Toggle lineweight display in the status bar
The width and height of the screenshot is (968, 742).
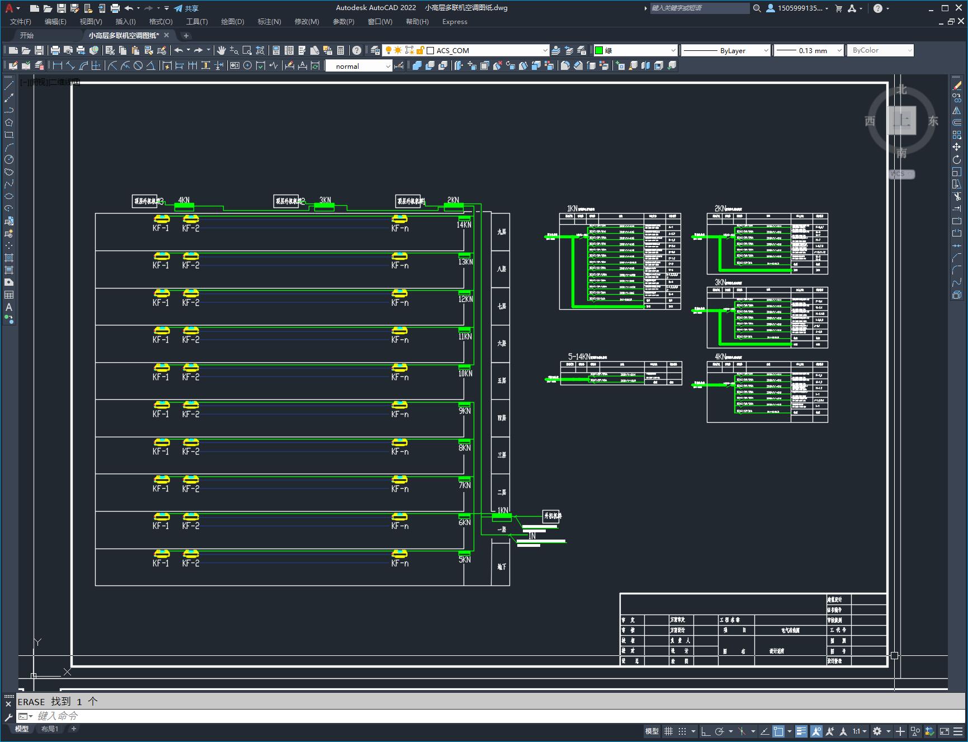(x=801, y=731)
